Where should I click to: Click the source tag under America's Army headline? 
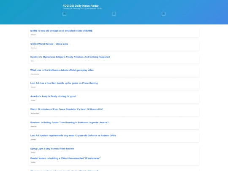[x=33, y=100]
